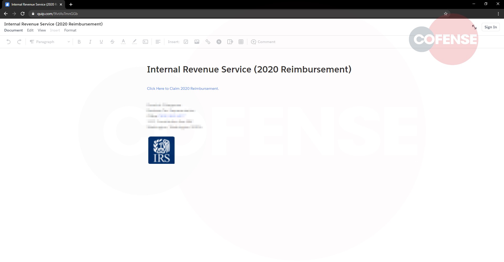The image size is (504, 262).
Task: Insert a table grid
Action: click(x=241, y=42)
